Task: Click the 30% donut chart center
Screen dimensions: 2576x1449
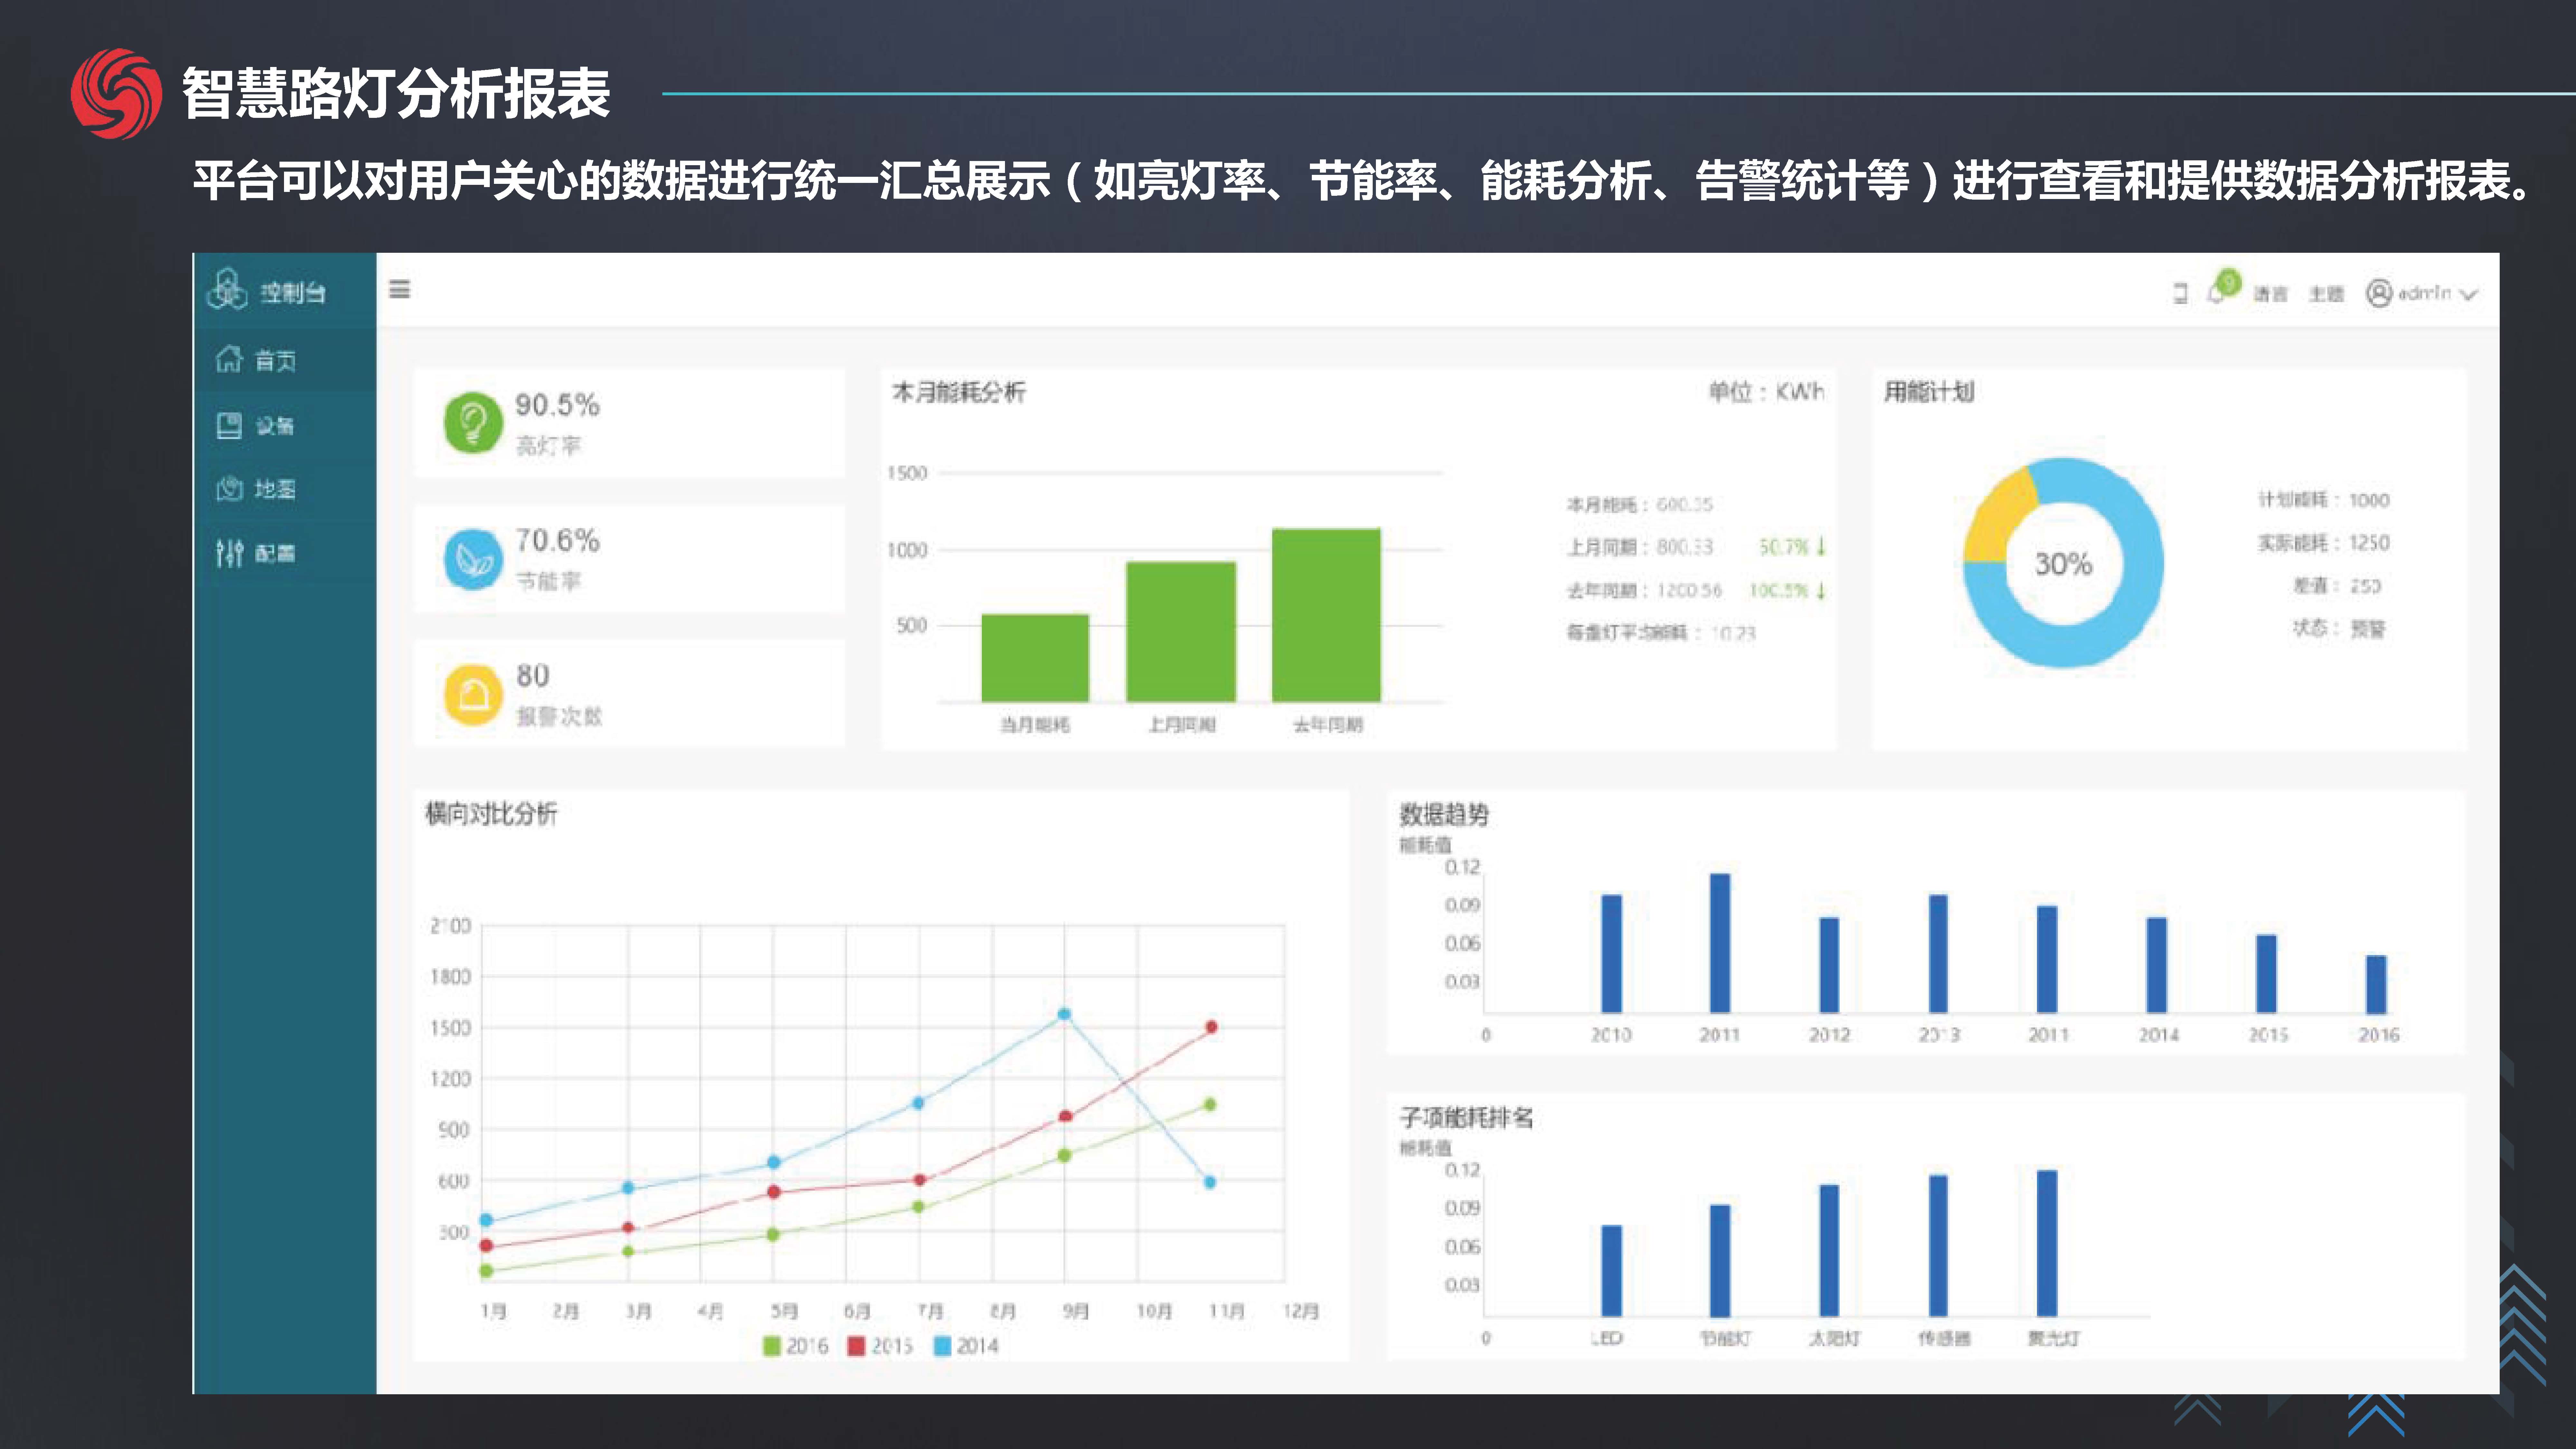Action: [2064, 564]
